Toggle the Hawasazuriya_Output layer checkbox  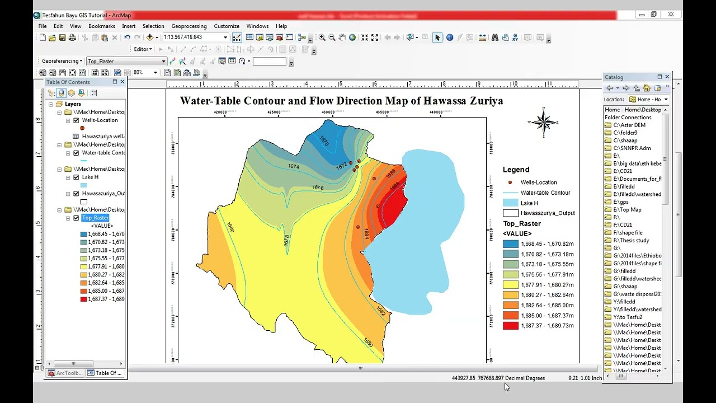pyautogui.click(x=76, y=194)
